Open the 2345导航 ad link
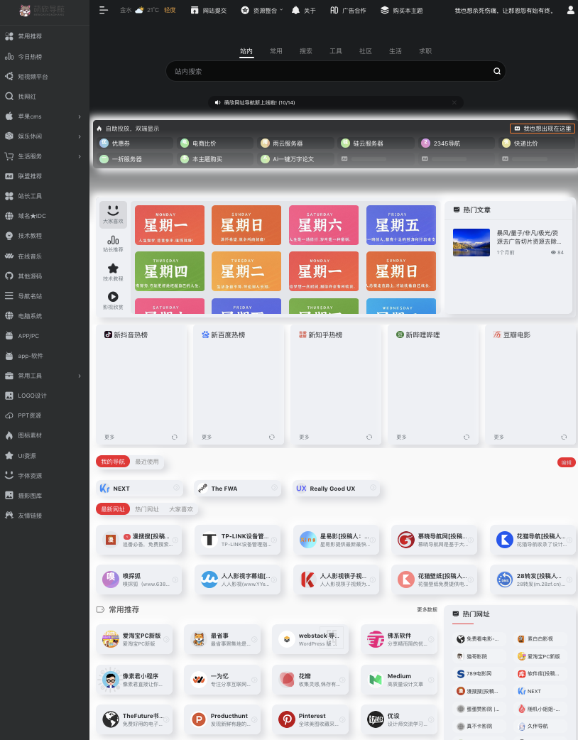The image size is (578, 740). tap(457, 143)
